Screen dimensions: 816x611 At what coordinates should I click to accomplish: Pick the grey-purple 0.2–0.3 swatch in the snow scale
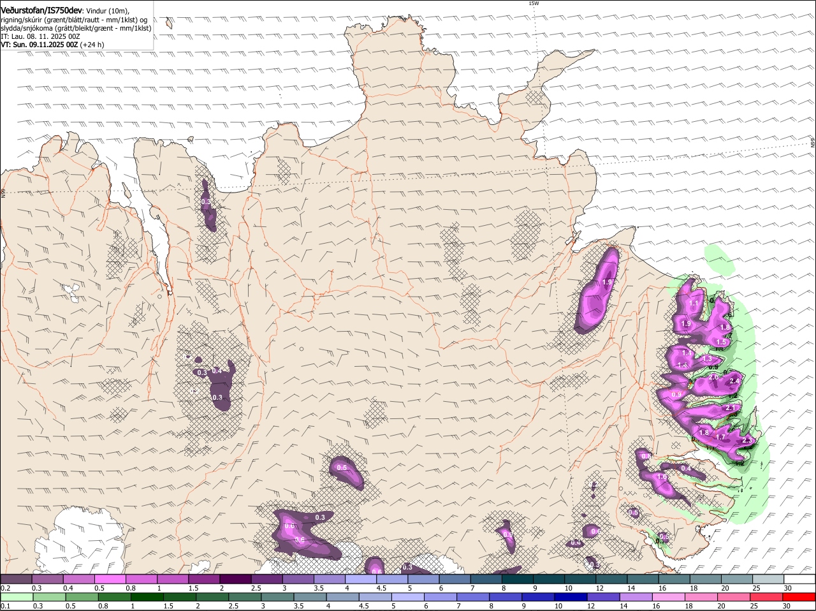16,579
